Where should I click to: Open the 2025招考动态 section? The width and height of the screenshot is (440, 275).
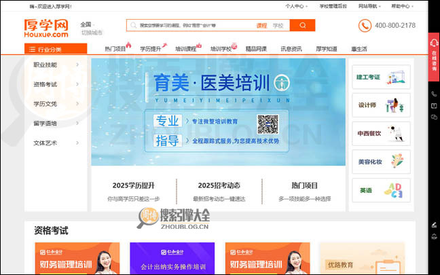pyautogui.click(x=219, y=191)
